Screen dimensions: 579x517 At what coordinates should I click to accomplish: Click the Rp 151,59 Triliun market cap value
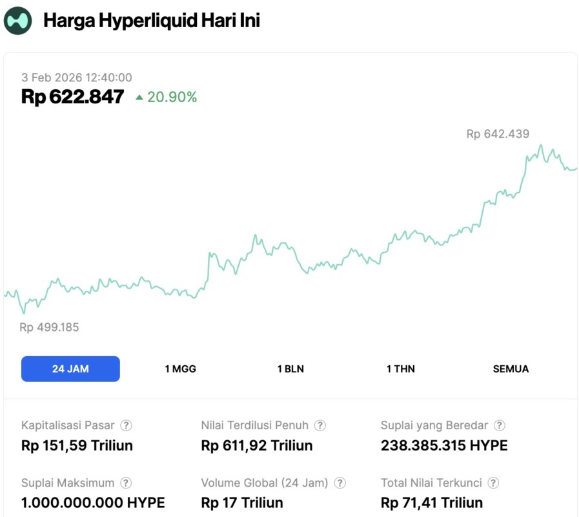(77, 445)
